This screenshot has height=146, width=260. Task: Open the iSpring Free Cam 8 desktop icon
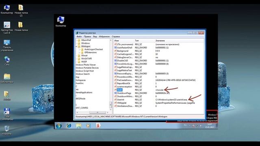pos(7,28)
